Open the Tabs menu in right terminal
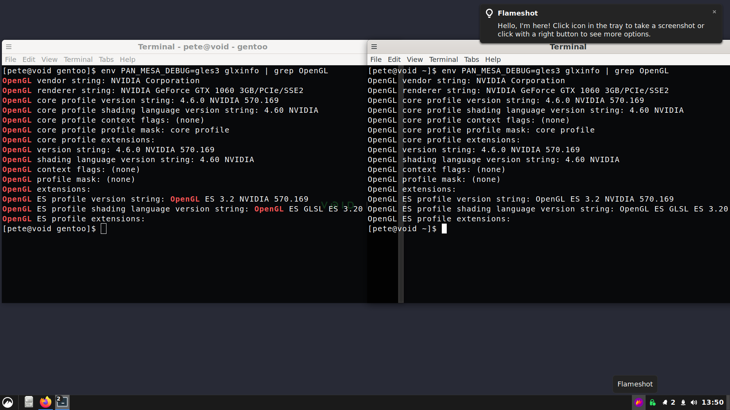Screen dimensions: 730x410 coord(471,60)
